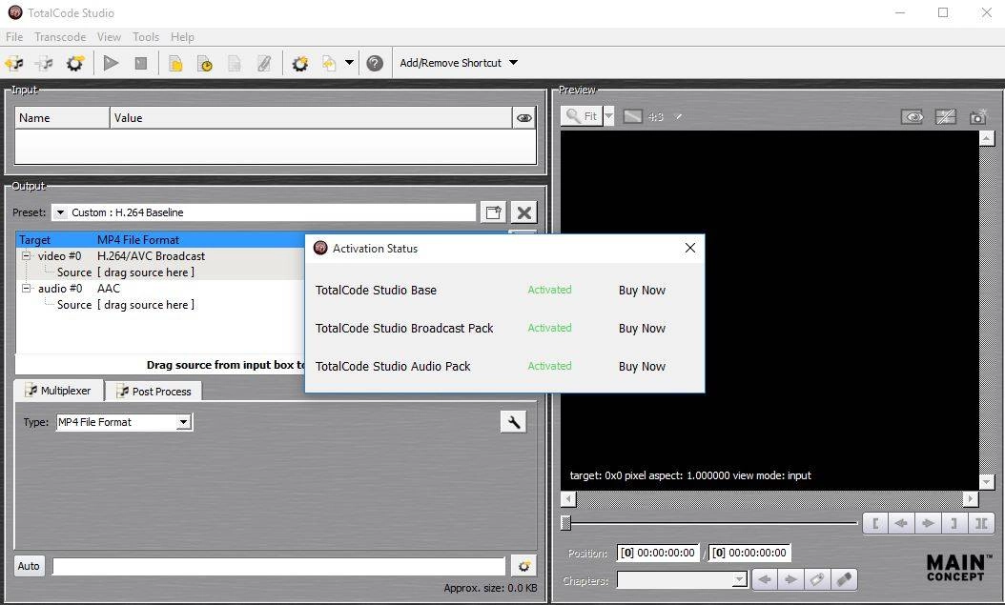Image resolution: width=1005 pixels, height=605 pixels.
Task: Open the File menu
Action: coord(14,37)
